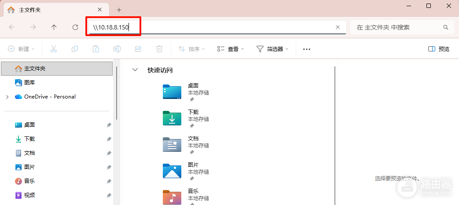Open 文档 in sidebar pinned list
Viewport: 459px width, 205px height.
tap(25, 153)
